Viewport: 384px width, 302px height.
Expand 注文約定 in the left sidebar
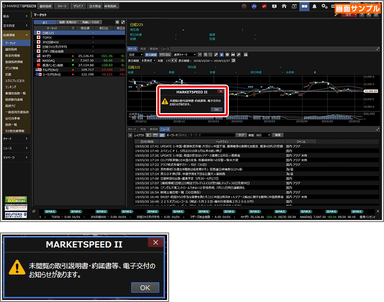(x=16, y=25)
